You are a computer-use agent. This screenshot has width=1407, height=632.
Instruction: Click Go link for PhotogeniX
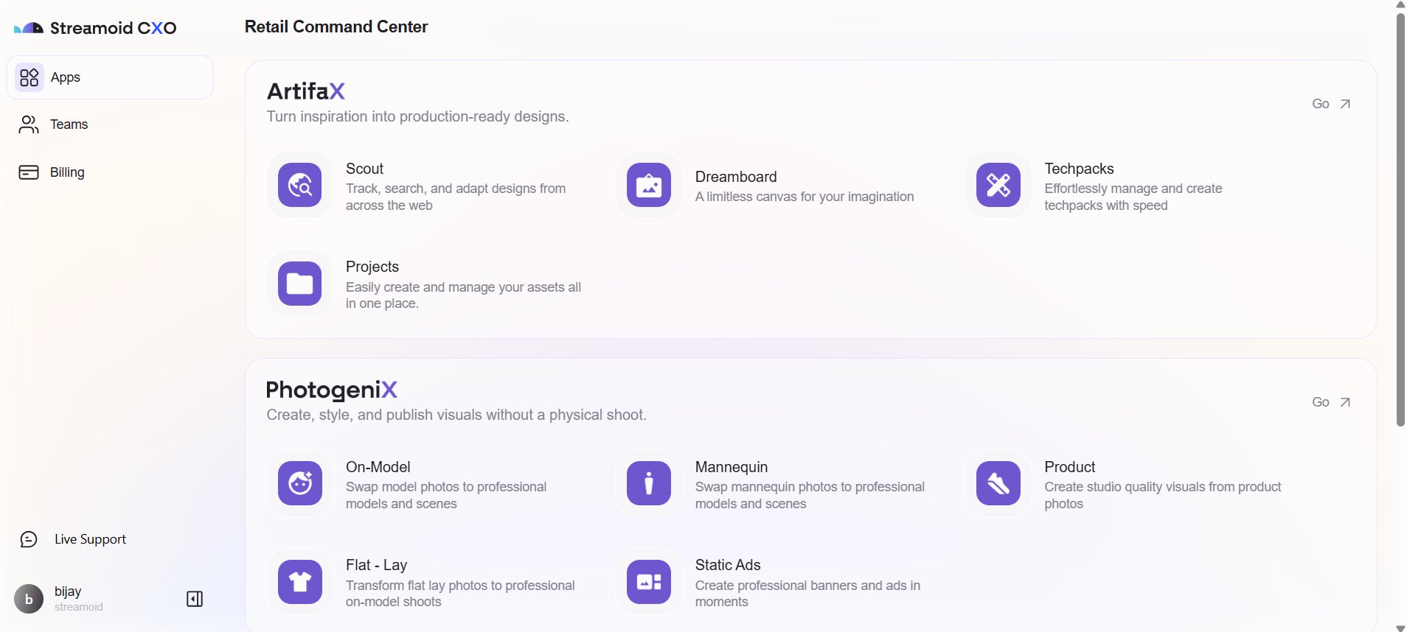[1331, 402]
